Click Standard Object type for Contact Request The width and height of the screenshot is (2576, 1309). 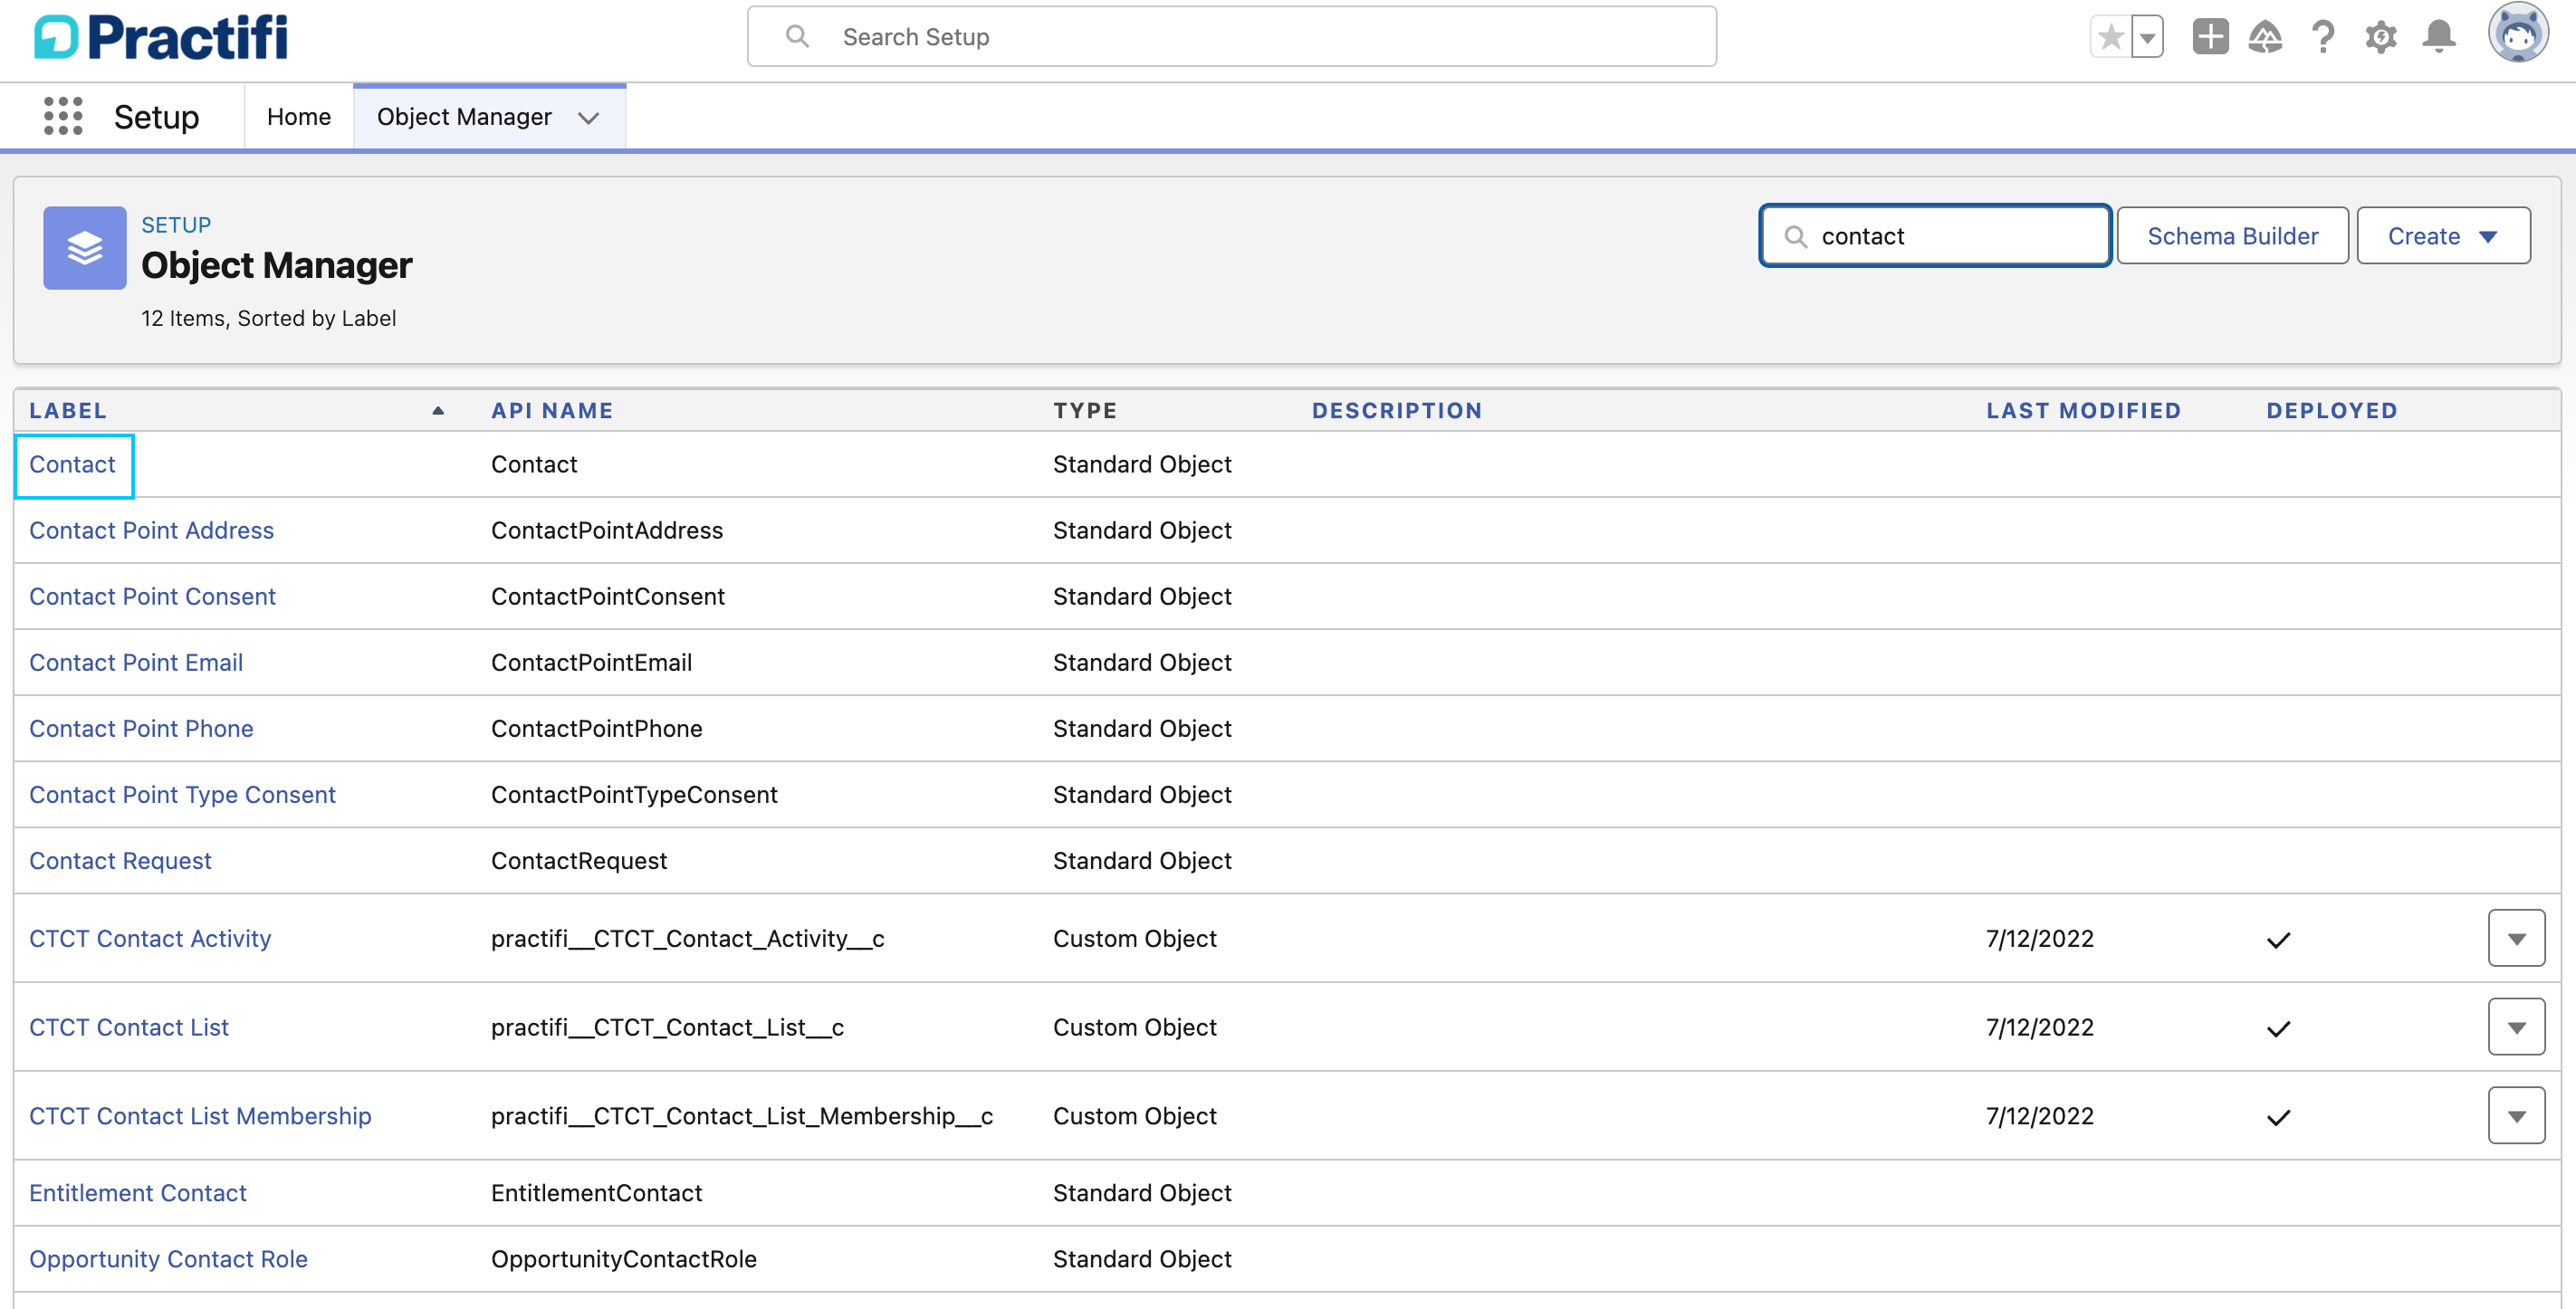pos(1142,860)
